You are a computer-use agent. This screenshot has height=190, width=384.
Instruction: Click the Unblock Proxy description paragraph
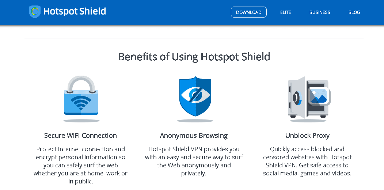tap(307, 161)
